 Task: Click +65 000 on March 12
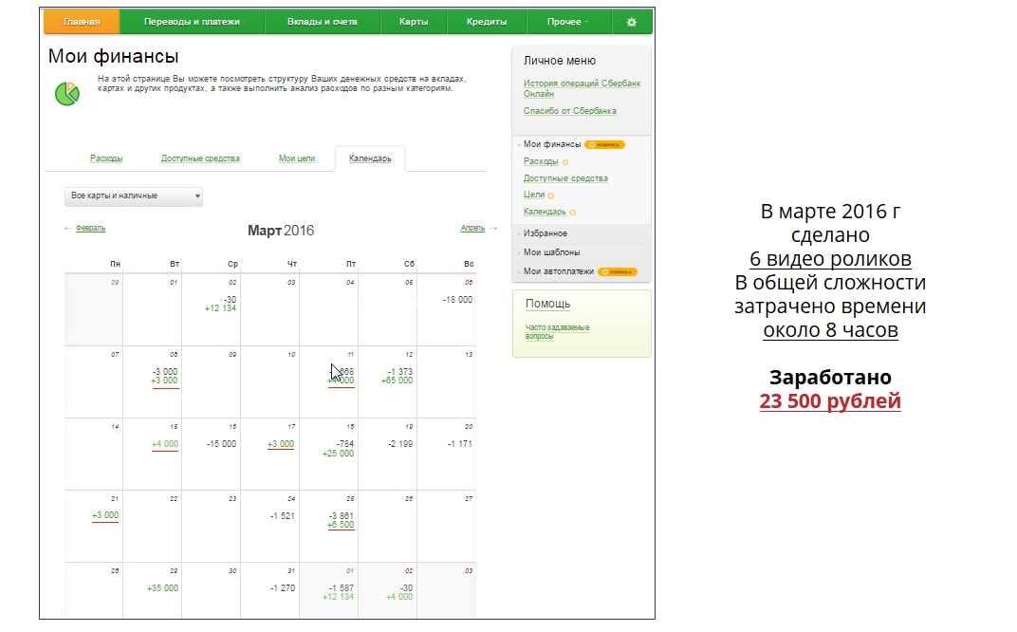pyautogui.click(x=397, y=381)
